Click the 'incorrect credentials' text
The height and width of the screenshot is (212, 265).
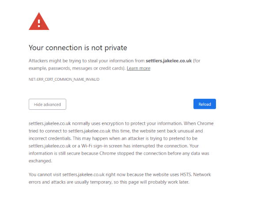(50, 138)
